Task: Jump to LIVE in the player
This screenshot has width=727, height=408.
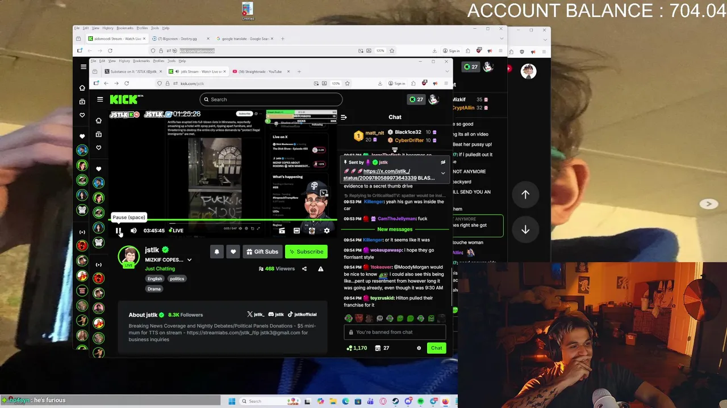Action: click(x=177, y=231)
